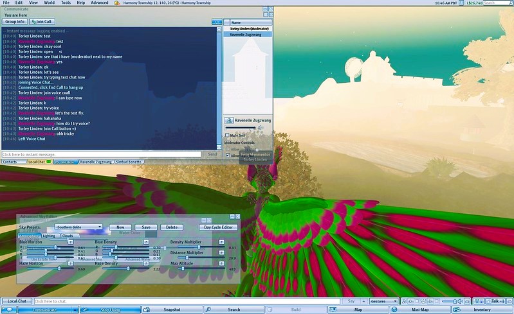Open the World menu
The height and width of the screenshot is (314, 514).
click(x=49, y=3)
